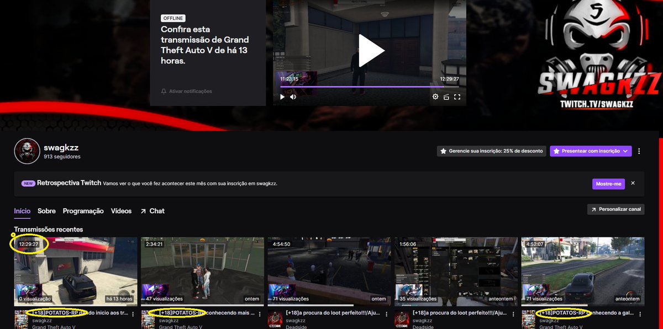The height and width of the screenshot is (329, 663).
Task: Open the 1:56:06 stream thumbnail
Action: tap(456, 271)
